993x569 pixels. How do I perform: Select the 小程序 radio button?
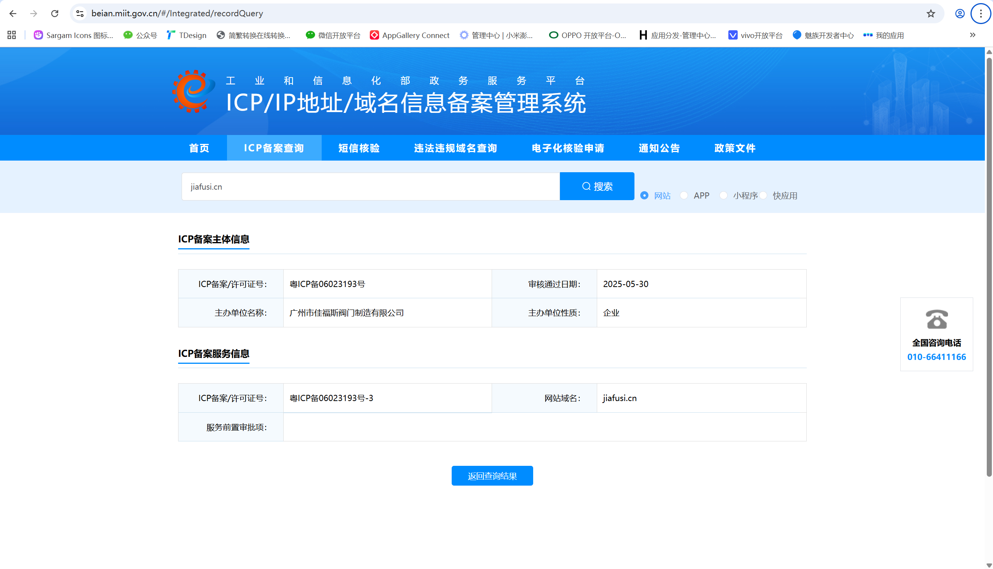click(x=723, y=195)
